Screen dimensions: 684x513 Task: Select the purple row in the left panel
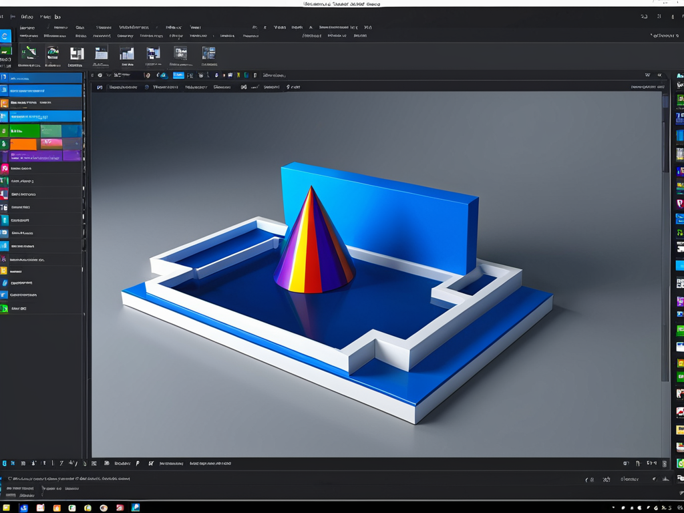click(x=44, y=156)
